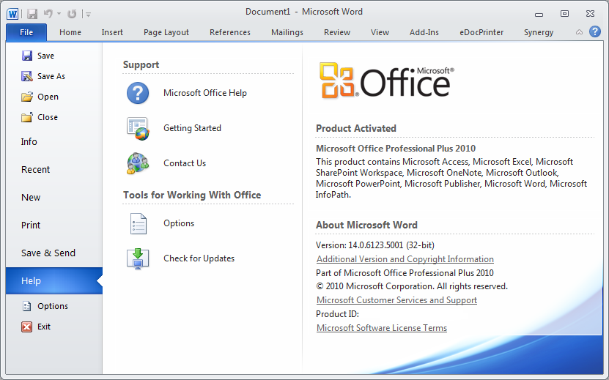Click the Getting Started globe icon
Viewport: 609px width, 380px height.
(x=138, y=128)
